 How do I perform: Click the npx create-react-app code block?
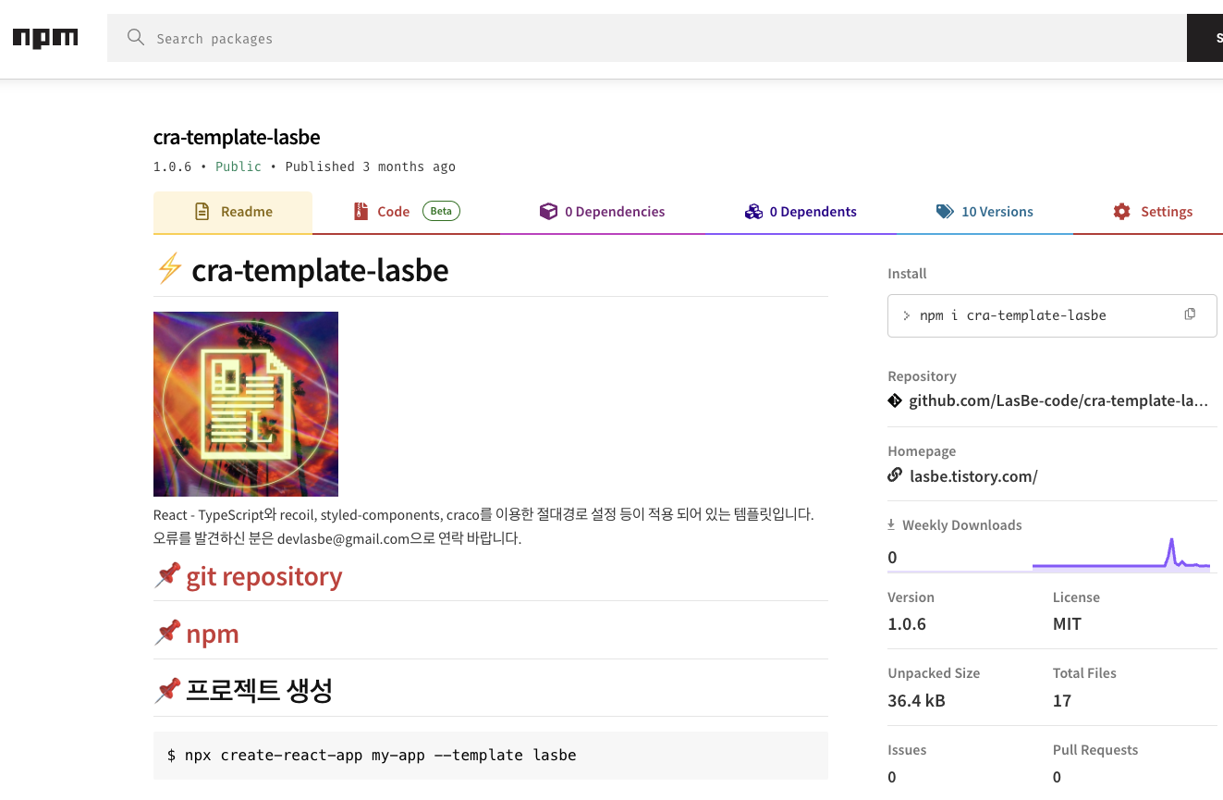[491, 756]
